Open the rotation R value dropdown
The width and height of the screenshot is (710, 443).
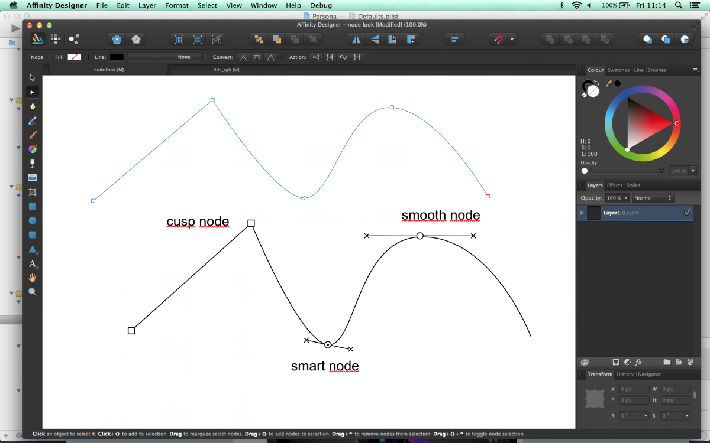click(646, 416)
